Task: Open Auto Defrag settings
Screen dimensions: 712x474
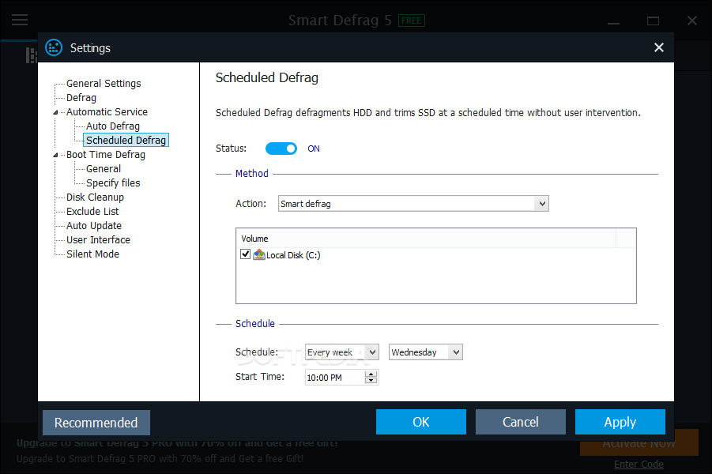Action: (x=113, y=126)
